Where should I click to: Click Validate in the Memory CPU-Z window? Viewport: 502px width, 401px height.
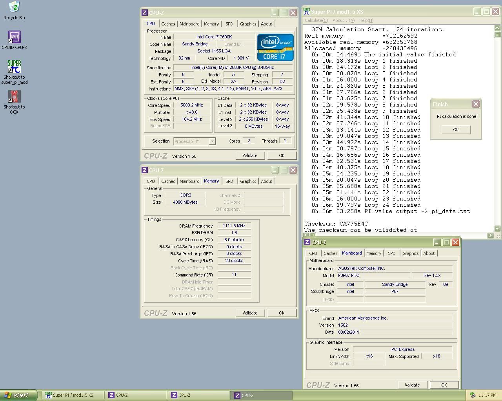250,313
